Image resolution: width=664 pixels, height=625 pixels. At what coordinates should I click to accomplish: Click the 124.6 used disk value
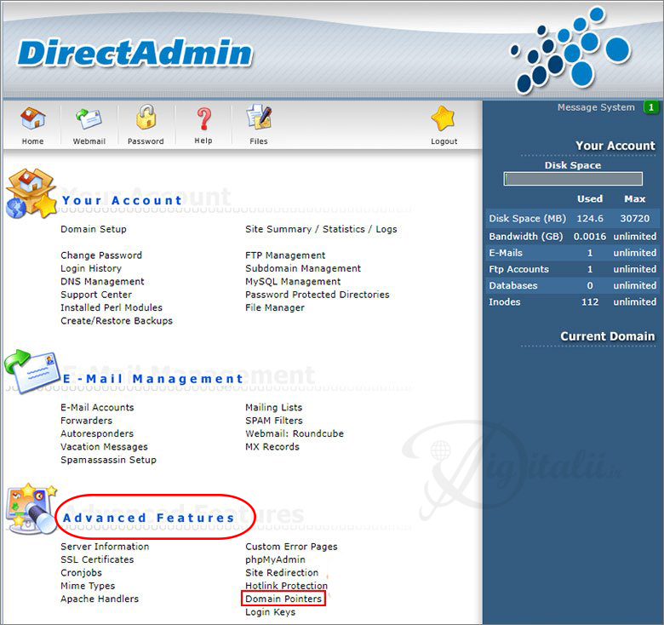pos(590,219)
